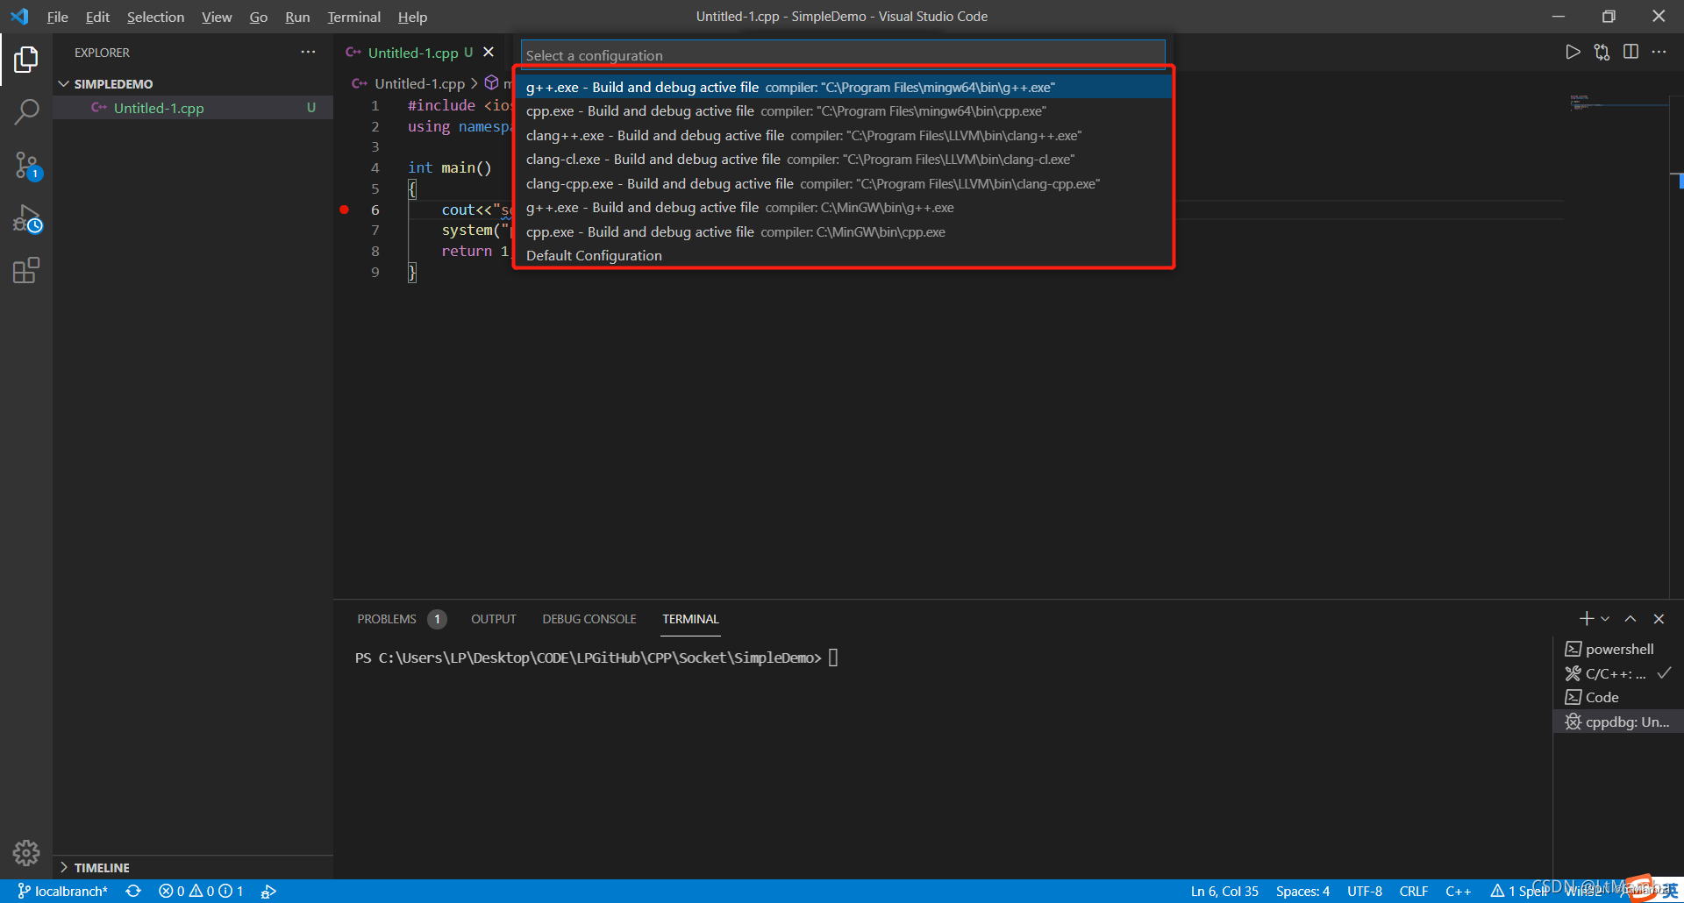Open Source Control view icon
Screen dimensions: 1684x903
[x=26, y=165]
